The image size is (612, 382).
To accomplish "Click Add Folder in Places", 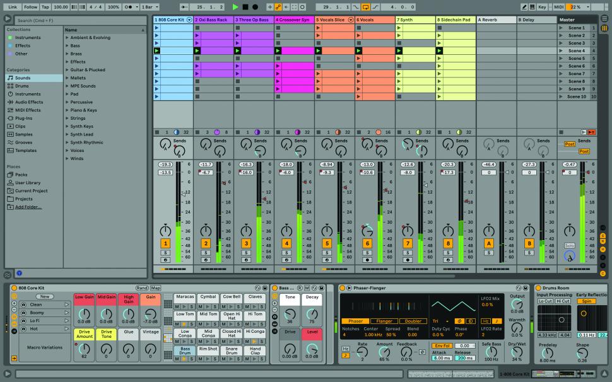I will (29, 207).
